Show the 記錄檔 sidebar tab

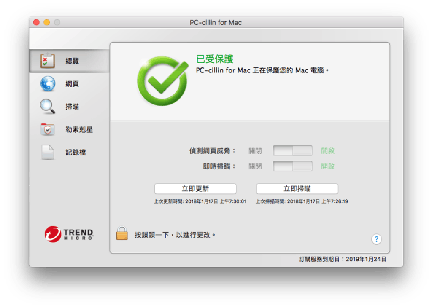point(70,152)
